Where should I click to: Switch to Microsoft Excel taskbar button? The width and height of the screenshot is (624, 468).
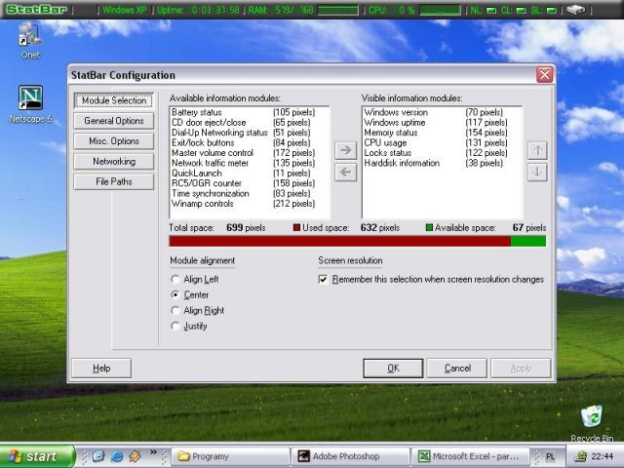click(x=471, y=456)
